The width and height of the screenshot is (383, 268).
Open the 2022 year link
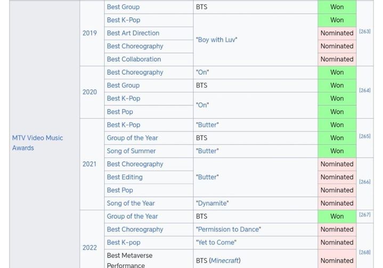pyautogui.click(x=89, y=248)
